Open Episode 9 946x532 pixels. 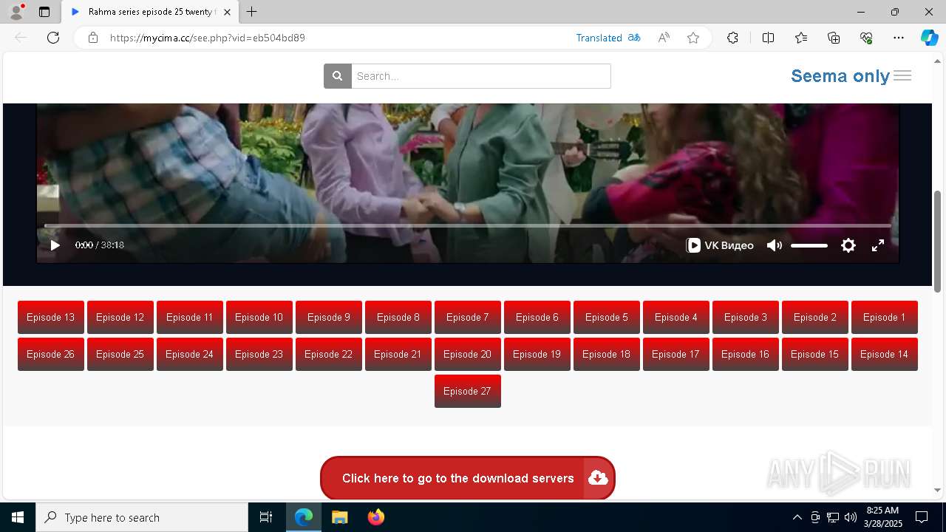tap(329, 317)
